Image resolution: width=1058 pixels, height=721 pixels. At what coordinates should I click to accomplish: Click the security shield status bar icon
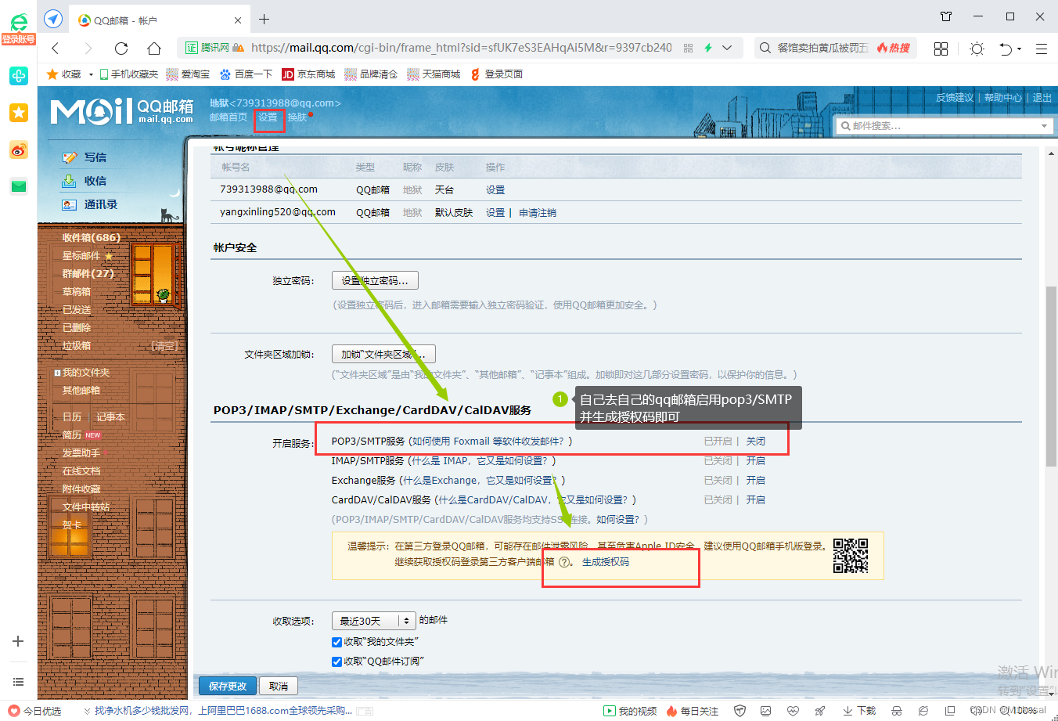tap(740, 711)
